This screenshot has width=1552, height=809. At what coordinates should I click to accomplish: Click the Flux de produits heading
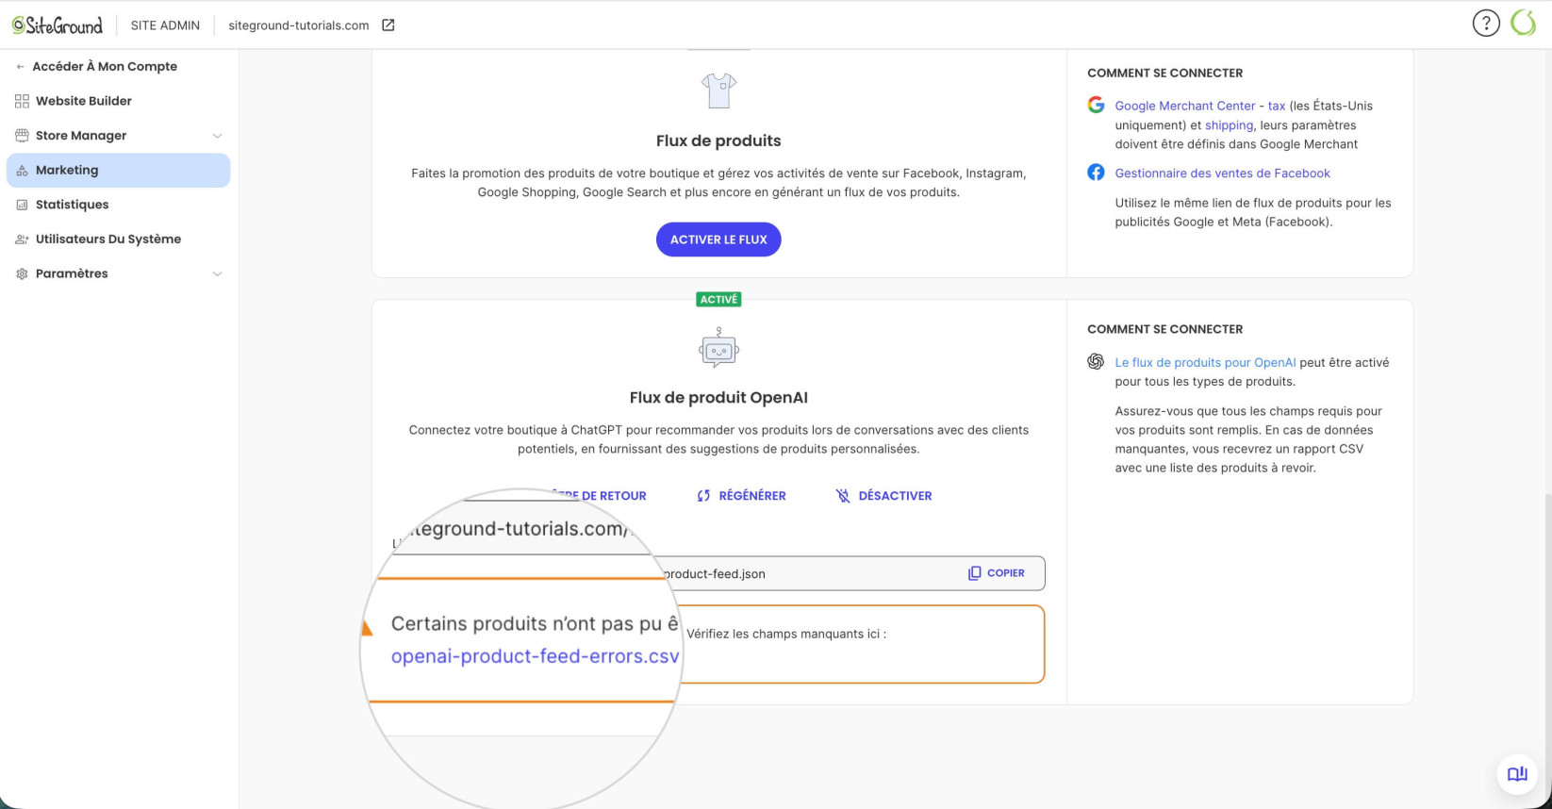(x=718, y=141)
